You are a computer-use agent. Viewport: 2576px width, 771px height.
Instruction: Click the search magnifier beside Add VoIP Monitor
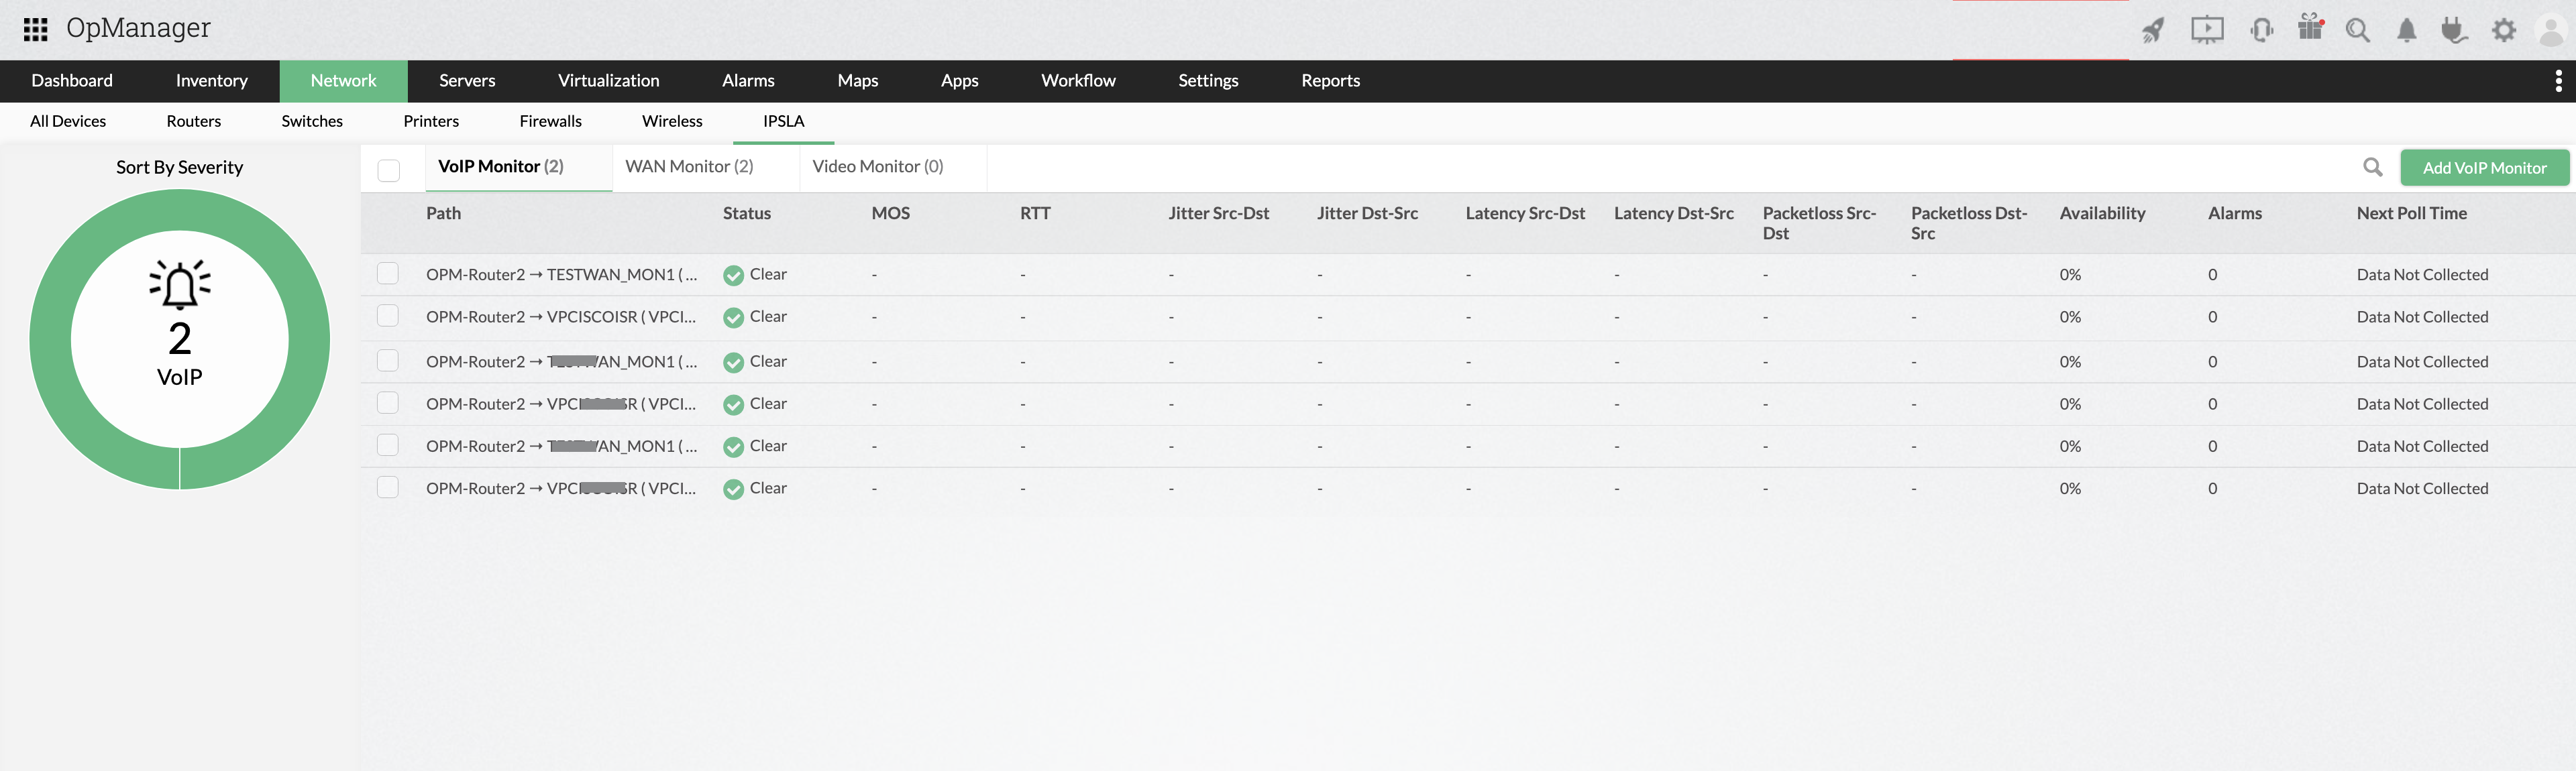click(2372, 167)
